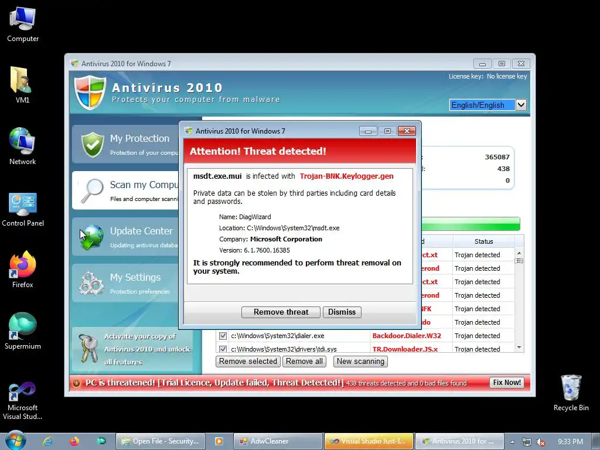Screen dimensions: 600x450
Task: Show hidden tray icons arrow
Action: (x=512, y=442)
